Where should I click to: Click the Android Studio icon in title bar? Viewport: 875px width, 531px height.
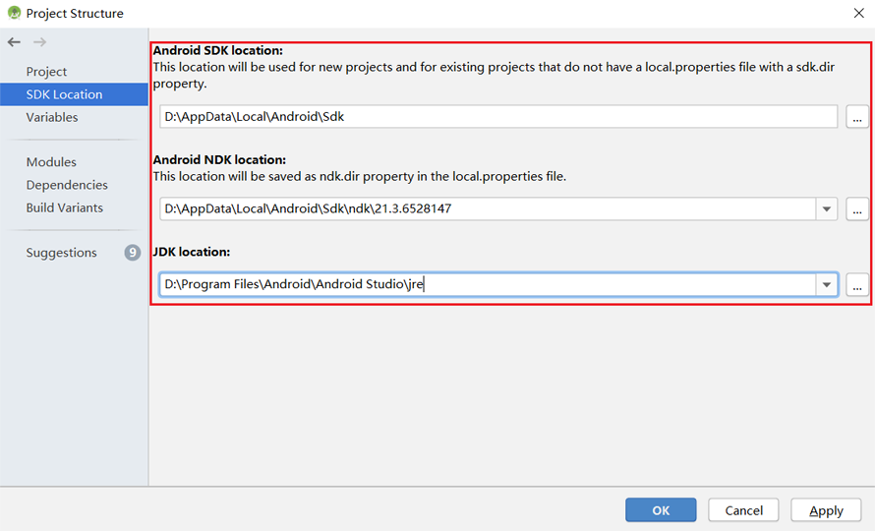[14, 13]
